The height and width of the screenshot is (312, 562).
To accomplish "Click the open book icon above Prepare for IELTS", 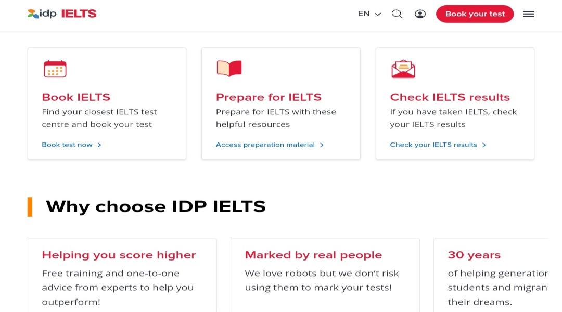I will click(x=229, y=68).
